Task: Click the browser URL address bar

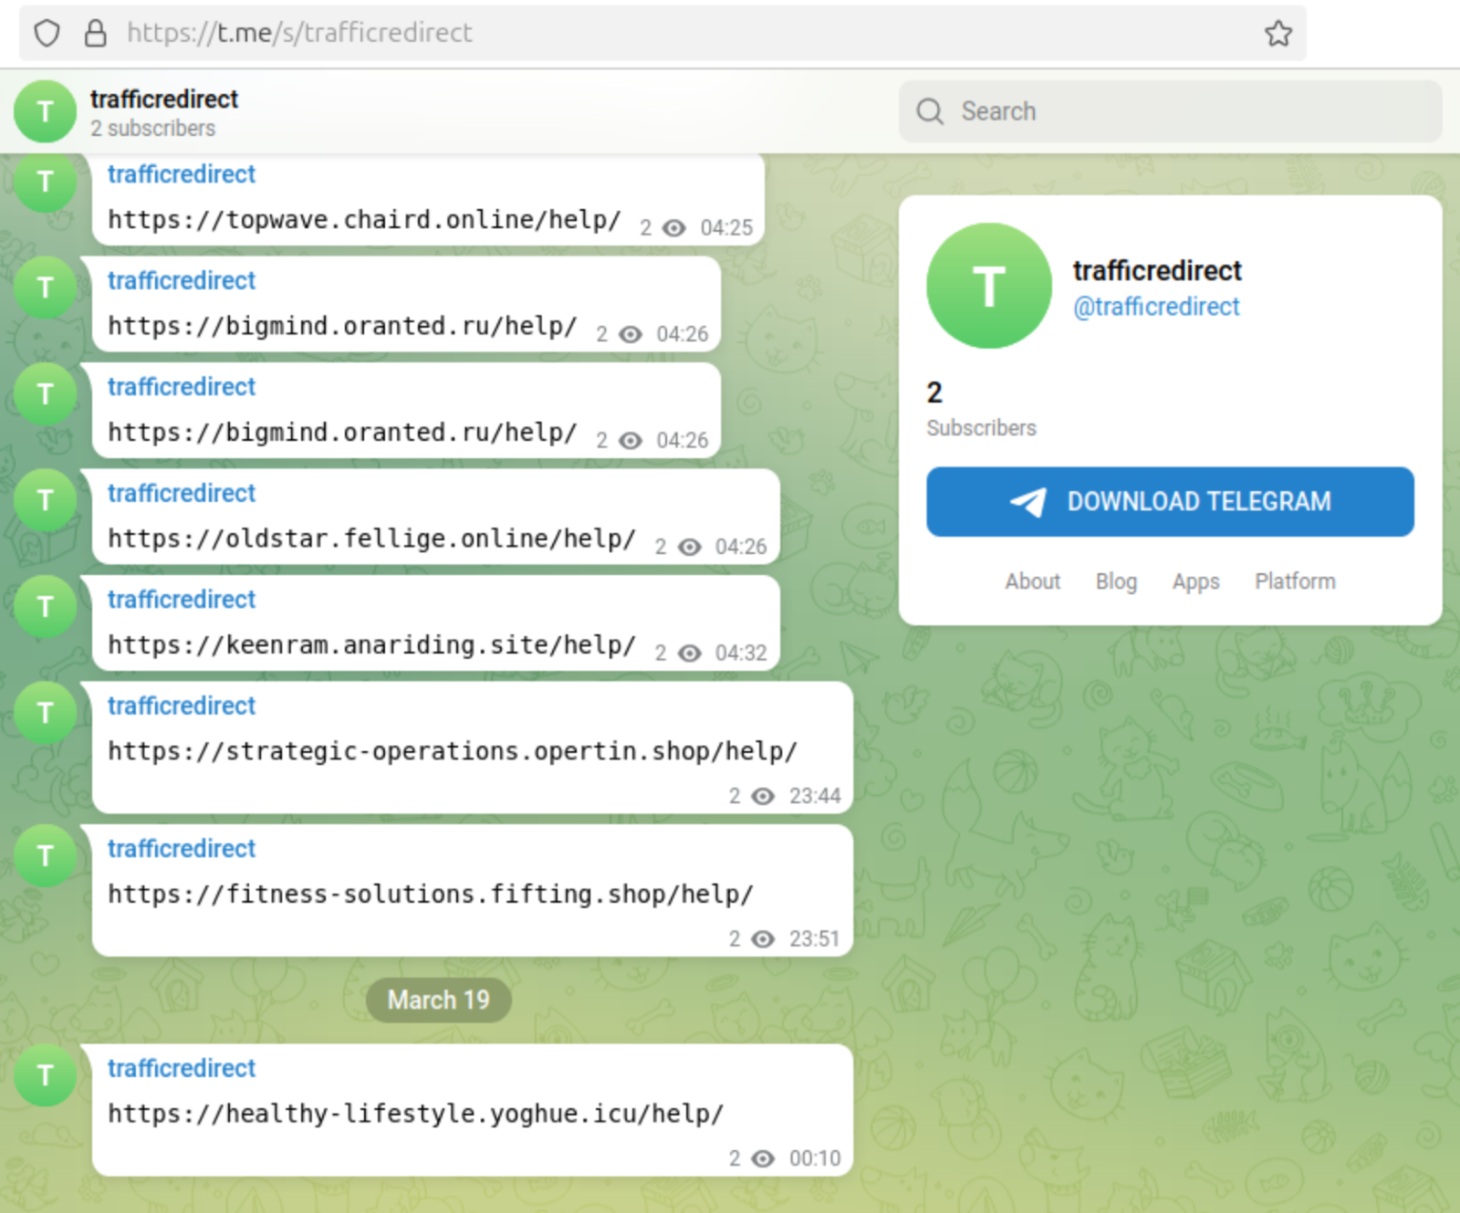Action: click(x=639, y=34)
